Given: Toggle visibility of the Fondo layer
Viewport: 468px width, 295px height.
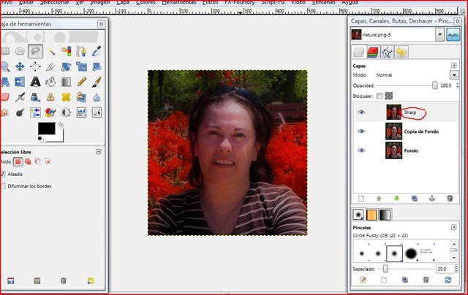Looking at the screenshot, I should 361,150.
